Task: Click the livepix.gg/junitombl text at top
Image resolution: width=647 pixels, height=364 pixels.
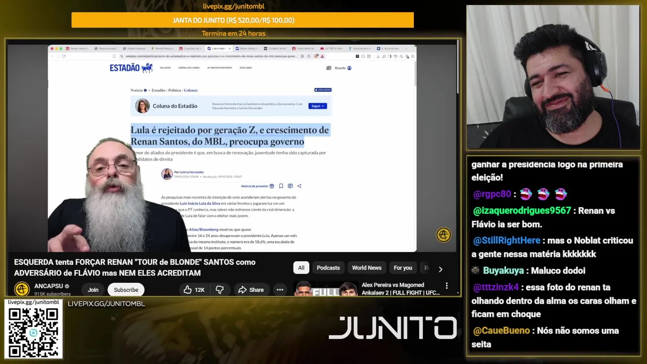Action: pyautogui.click(x=234, y=7)
